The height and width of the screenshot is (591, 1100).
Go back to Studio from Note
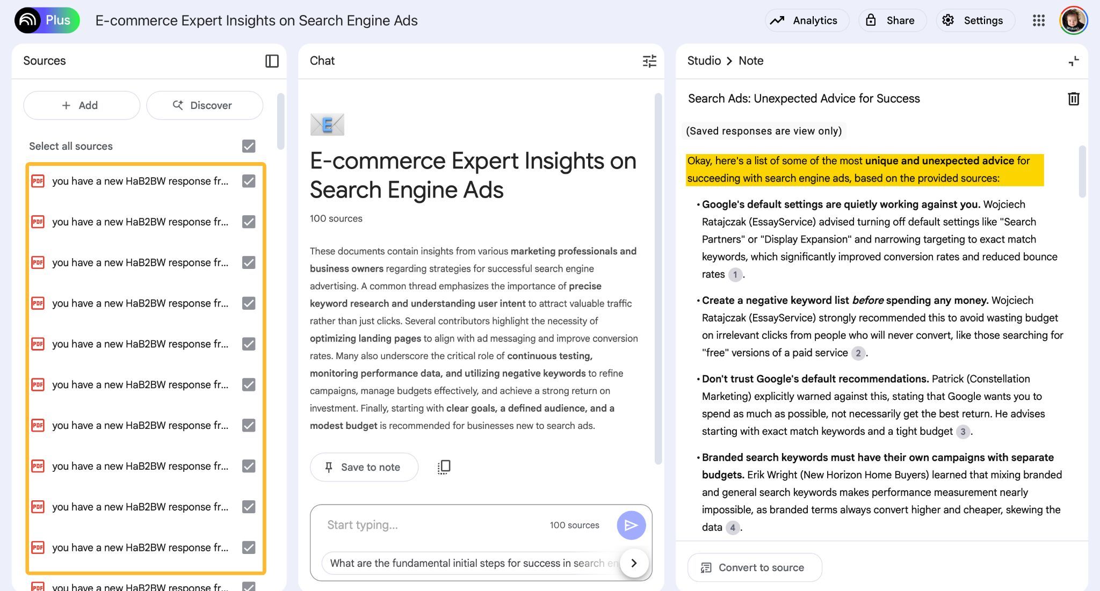703,61
